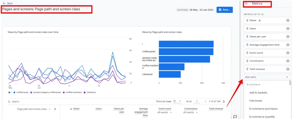Screen dimensions: 292x119
Task: Toggle /product-category/coffee-pods/ series in legend
Action: pyautogui.click(x=46, y=92)
